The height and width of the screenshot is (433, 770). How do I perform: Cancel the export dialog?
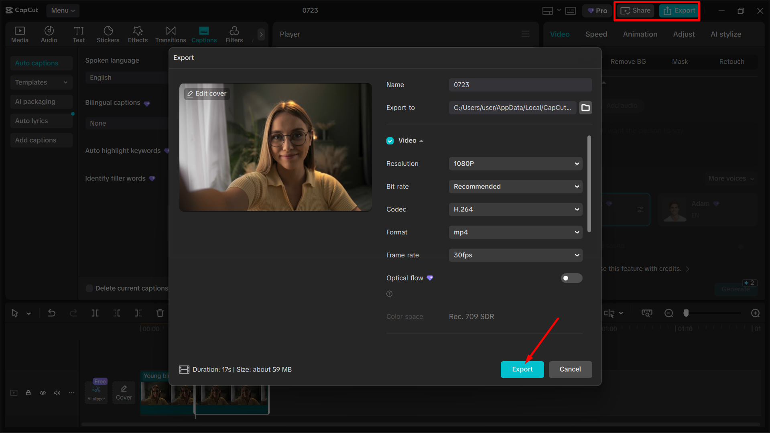(x=570, y=369)
